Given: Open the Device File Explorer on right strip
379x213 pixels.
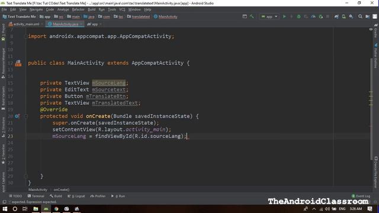Looking at the screenshot, I should point(376,172).
